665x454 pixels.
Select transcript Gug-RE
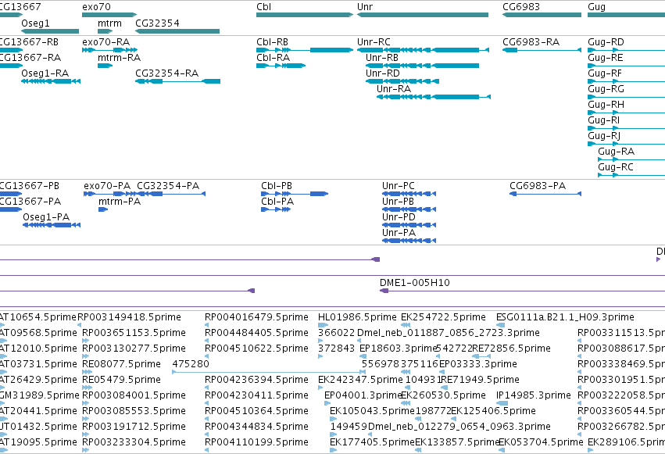[627, 66]
